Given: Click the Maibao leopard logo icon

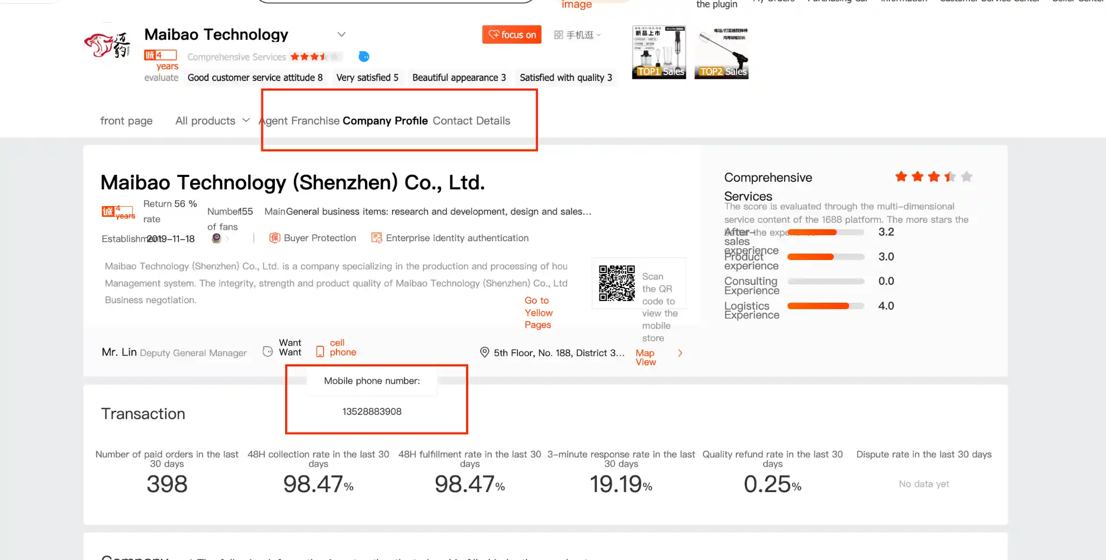Looking at the screenshot, I should pyautogui.click(x=107, y=46).
